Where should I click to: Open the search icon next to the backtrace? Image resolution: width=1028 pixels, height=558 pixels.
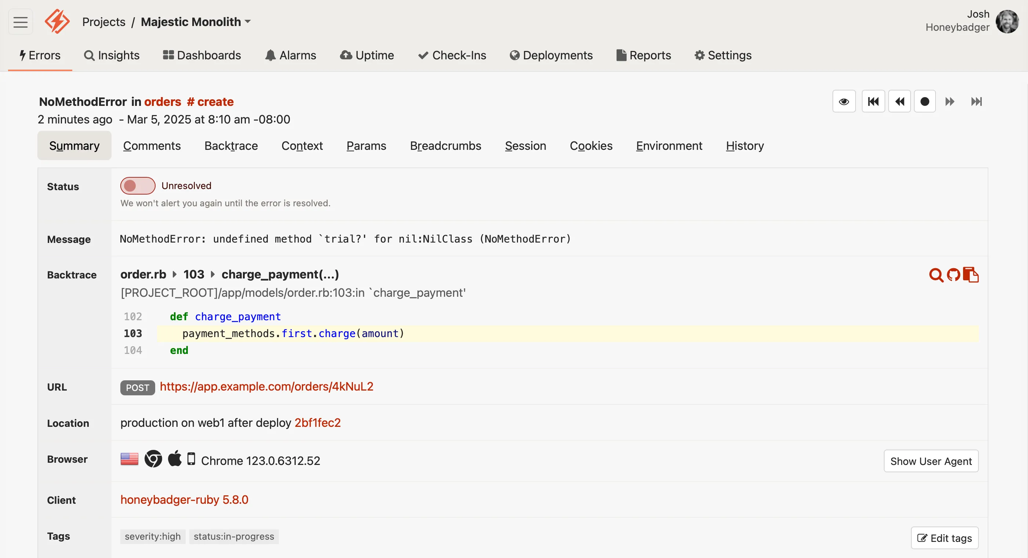(x=936, y=275)
